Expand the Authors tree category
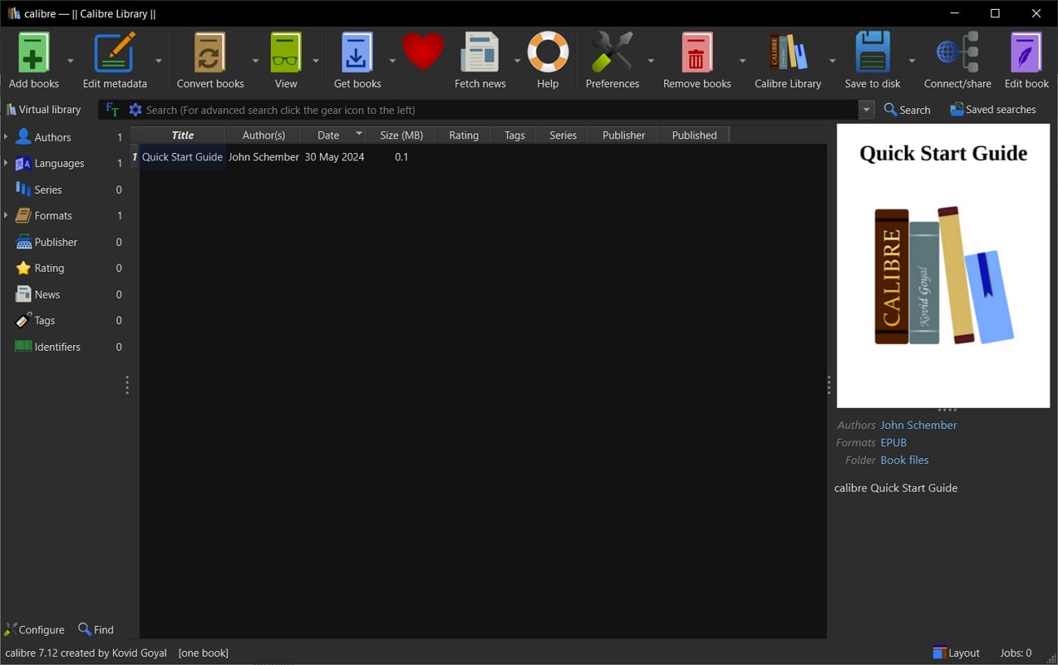The image size is (1058, 665). [x=6, y=137]
